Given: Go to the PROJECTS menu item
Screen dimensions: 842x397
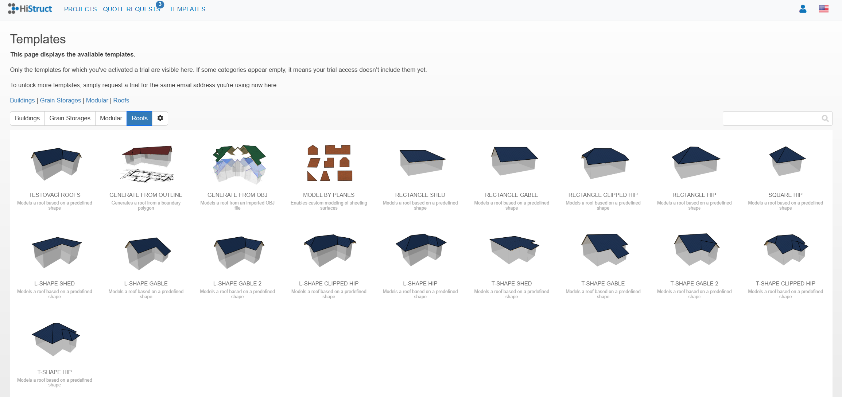Looking at the screenshot, I should [80, 9].
